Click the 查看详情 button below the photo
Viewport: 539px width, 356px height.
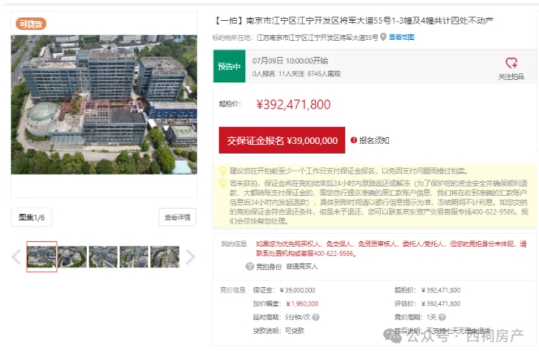pos(177,217)
